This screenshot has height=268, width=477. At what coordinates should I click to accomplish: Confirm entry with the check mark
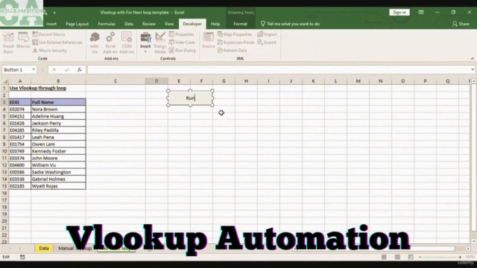pos(67,70)
